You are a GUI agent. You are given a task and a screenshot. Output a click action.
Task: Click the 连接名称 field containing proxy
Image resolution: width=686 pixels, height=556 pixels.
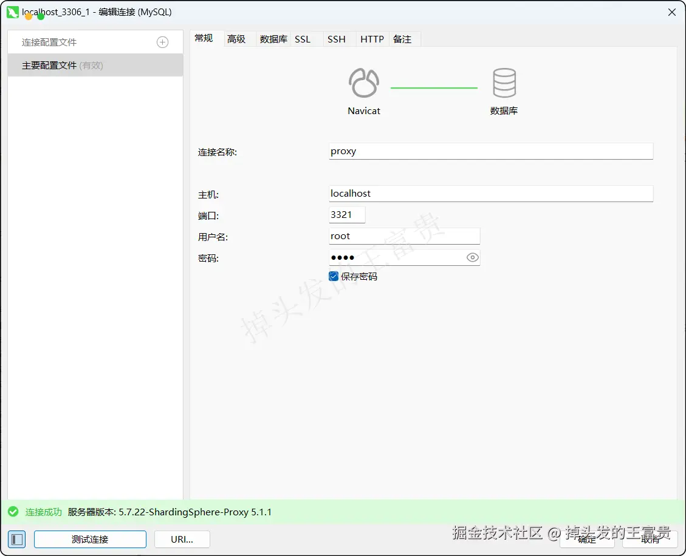(491, 151)
